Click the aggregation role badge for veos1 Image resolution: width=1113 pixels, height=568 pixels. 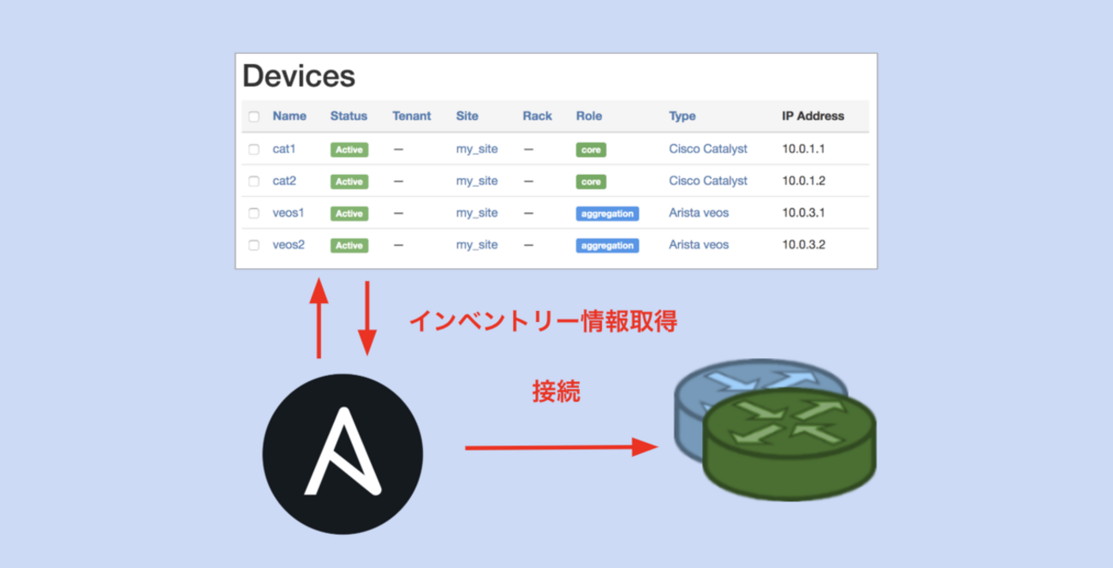[x=607, y=213]
